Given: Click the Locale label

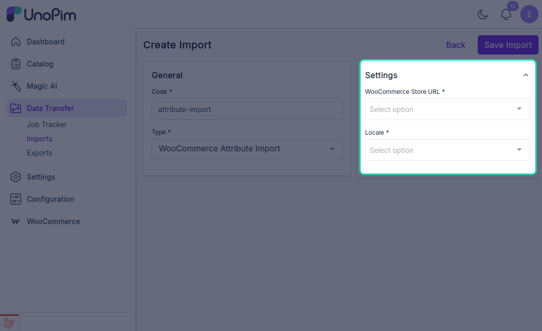Looking at the screenshot, I should 377,132.
